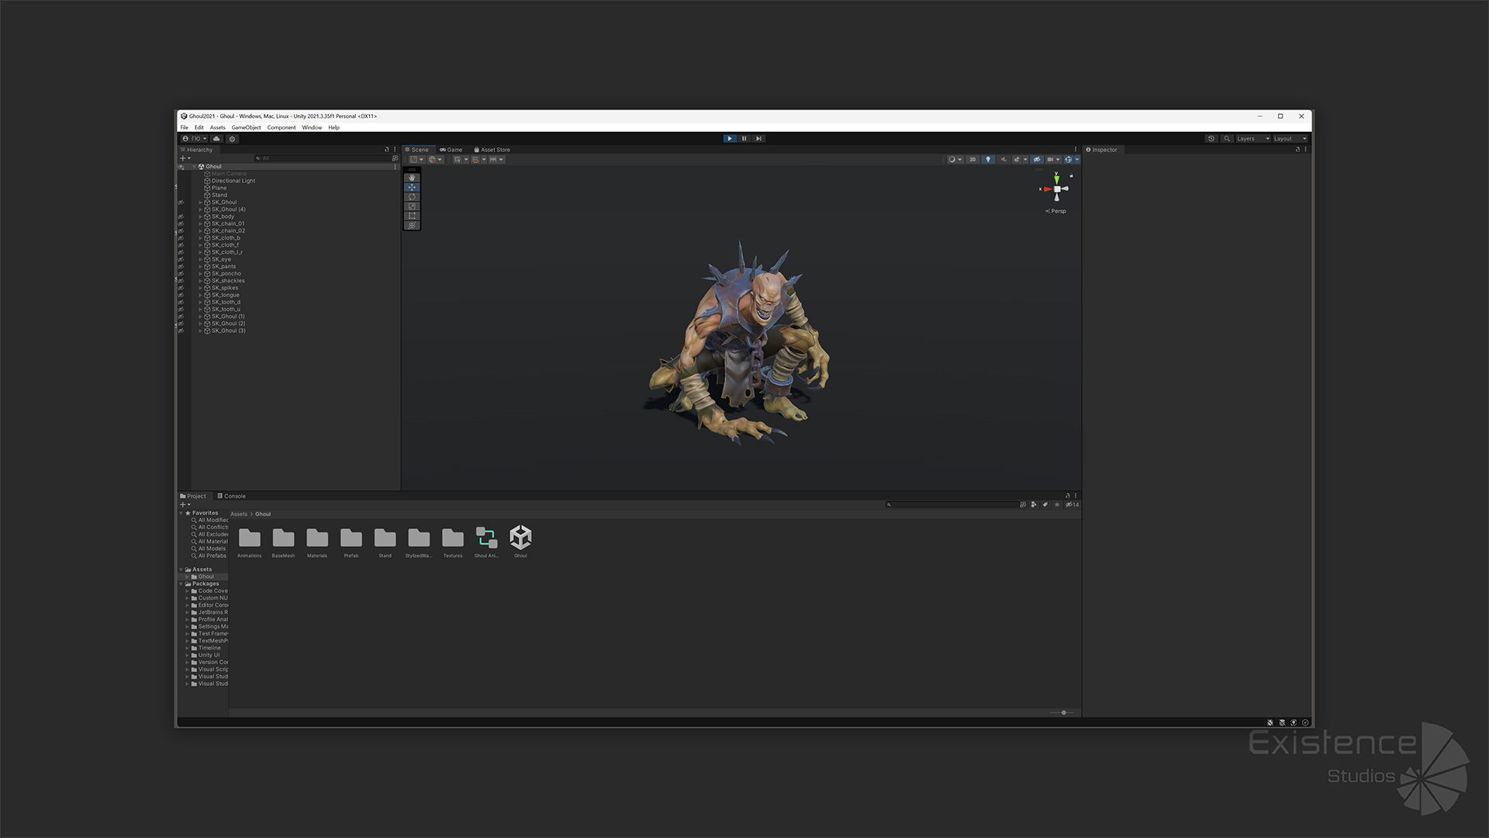Click the favorites star filter in Project panel
1489x838 pixels.
click(x=1057, y=504)
